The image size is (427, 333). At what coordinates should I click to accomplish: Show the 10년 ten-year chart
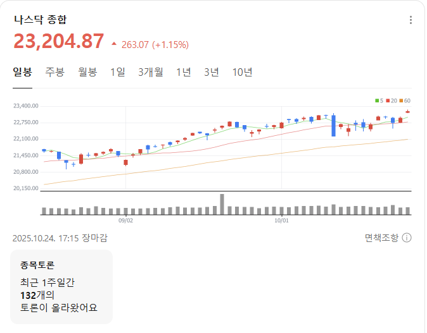pos(242,72)
